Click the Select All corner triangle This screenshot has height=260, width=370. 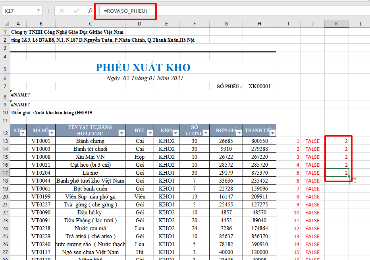pyautogui.click(x=6, y=24)
